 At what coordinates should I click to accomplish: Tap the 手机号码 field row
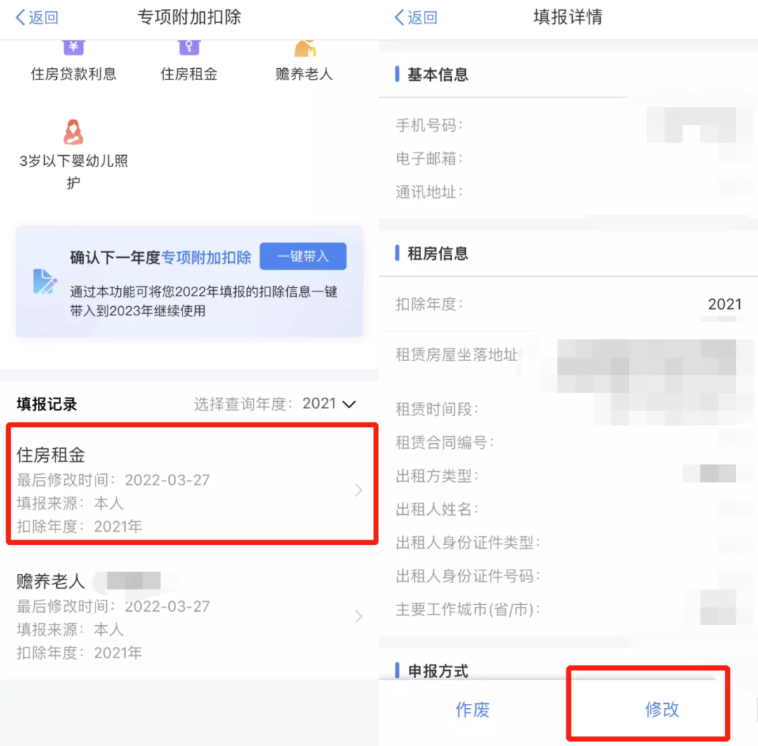coord(568,125)
